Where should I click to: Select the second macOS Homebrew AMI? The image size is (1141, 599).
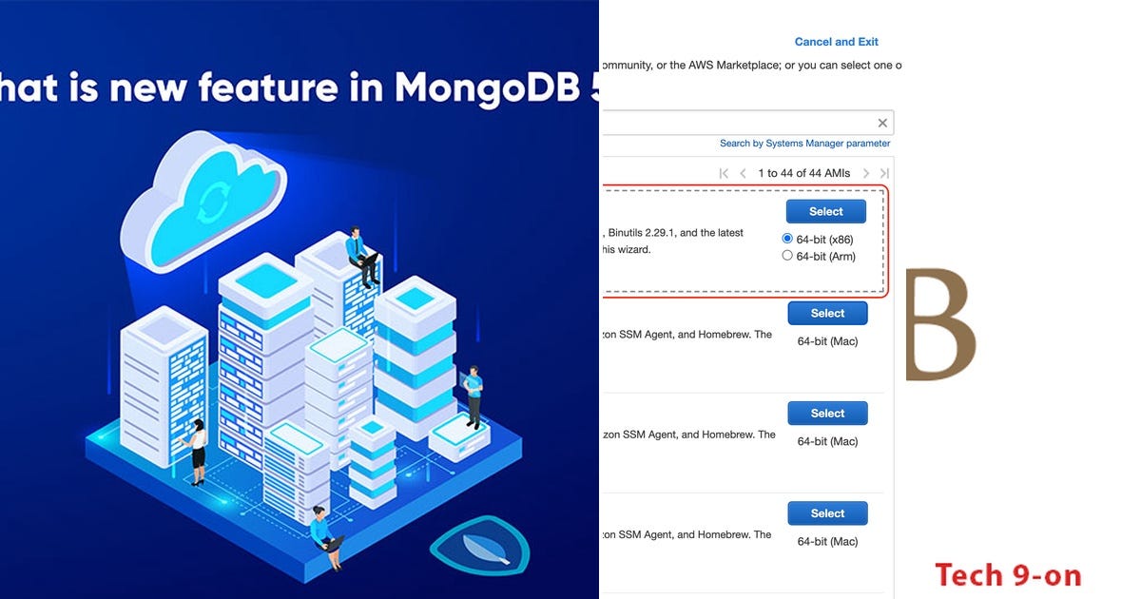click(x=827, y=413)
